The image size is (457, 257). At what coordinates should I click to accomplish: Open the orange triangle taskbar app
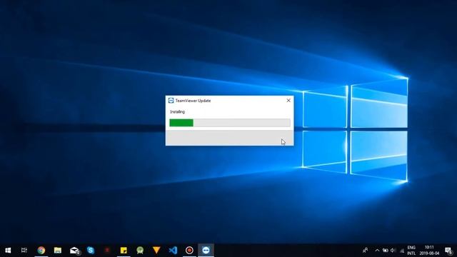(156, 251)
